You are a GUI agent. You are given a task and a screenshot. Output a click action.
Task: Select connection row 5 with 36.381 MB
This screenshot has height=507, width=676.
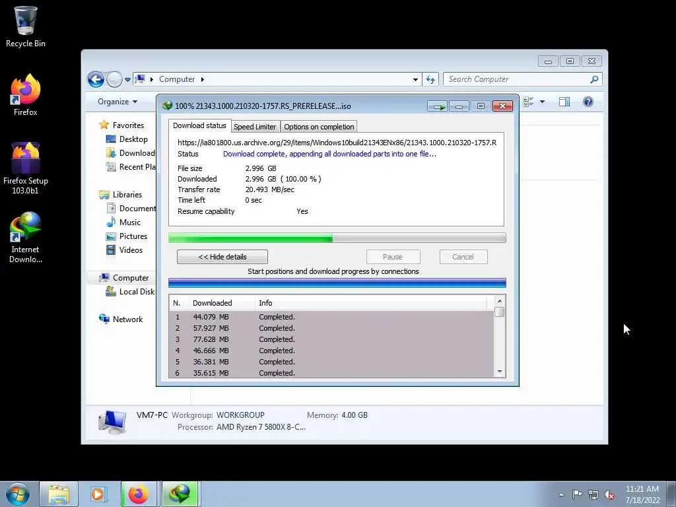tap(331, 362)
